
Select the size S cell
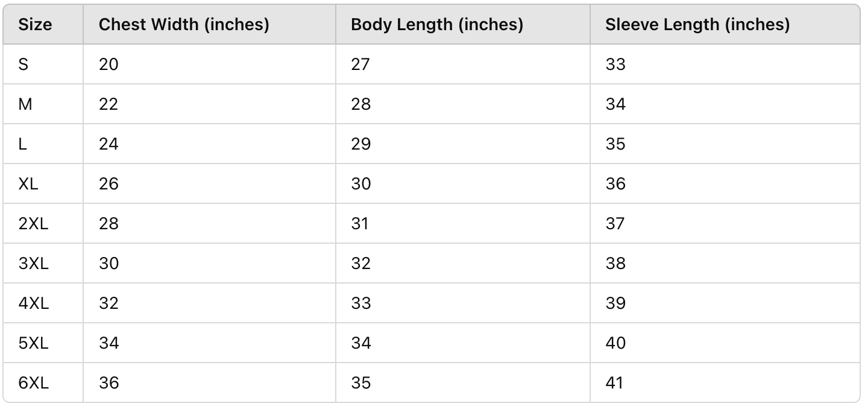[x=24, y=64]
